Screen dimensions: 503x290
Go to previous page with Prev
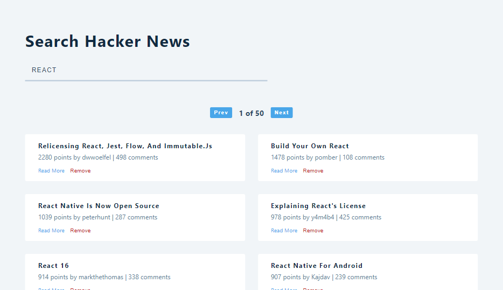(x=221, y=113)
